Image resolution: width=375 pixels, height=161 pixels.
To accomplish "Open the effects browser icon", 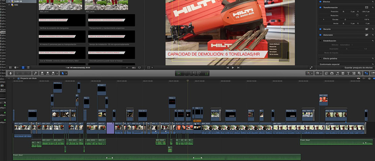I will click(x=326, y=73).
